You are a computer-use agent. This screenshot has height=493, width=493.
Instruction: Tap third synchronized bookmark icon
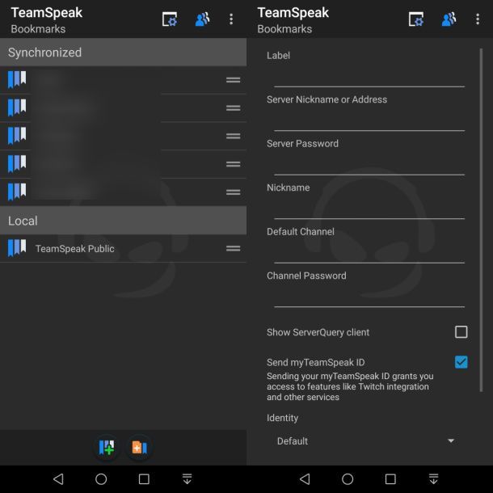point(17,136)
